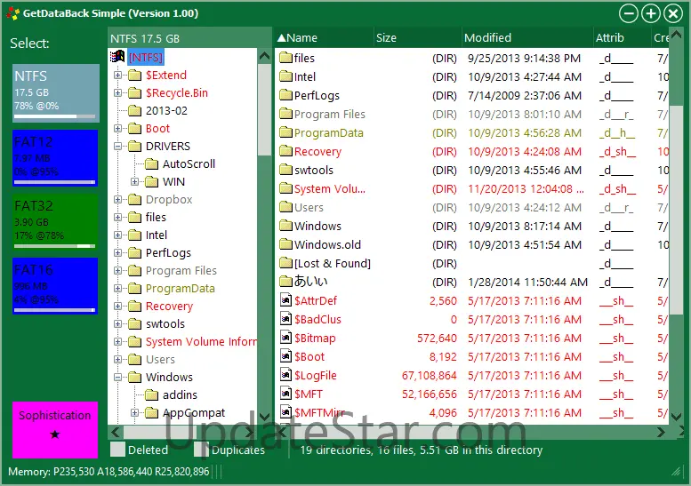691x486 pixels.
Task: Click the AutoScroll folder icon
Action: [x=151, y=164]
